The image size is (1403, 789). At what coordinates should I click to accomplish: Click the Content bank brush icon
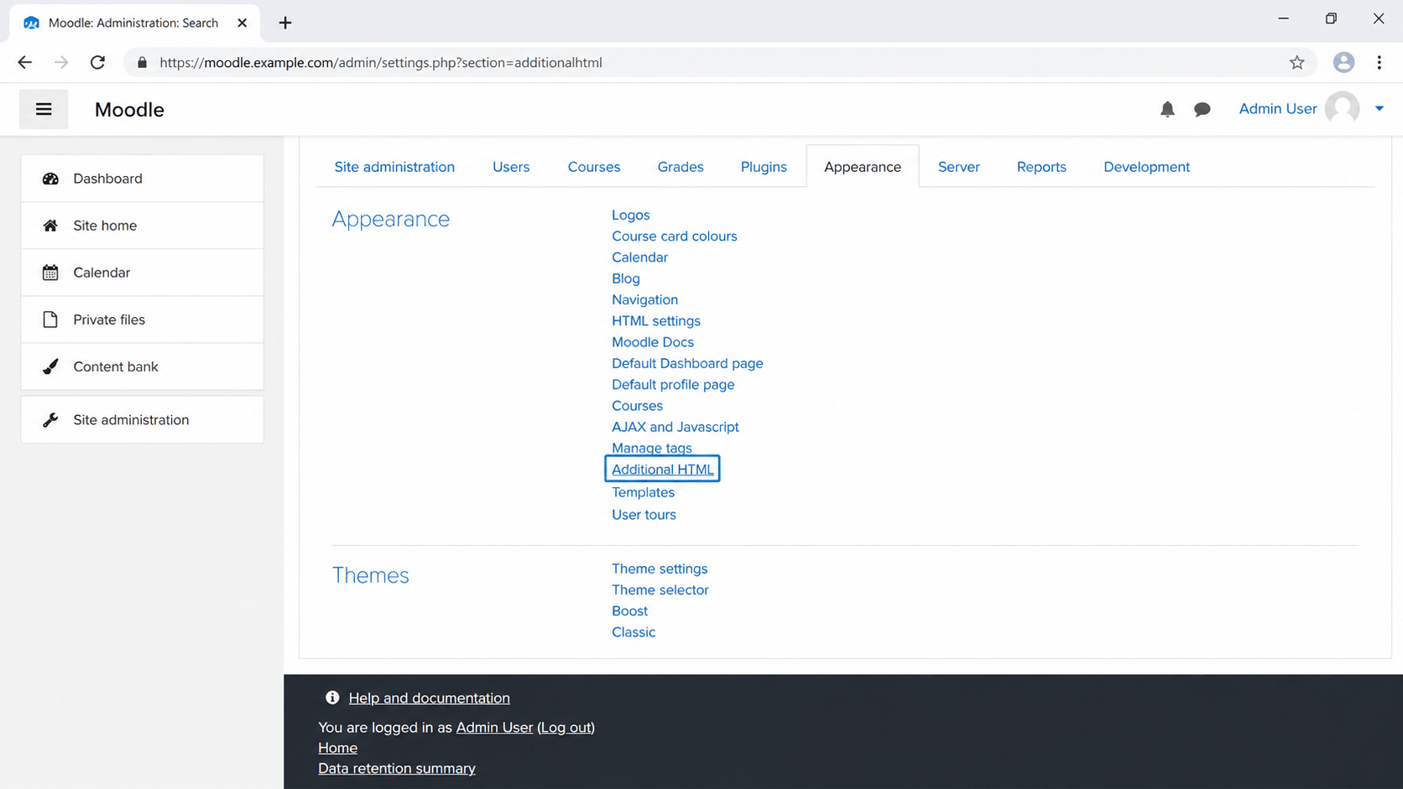pyautogui.click(x=50, y=366)
